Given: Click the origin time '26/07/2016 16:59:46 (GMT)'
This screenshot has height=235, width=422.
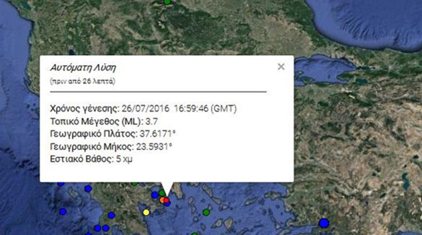Looking at the screenshot, I should coord(179,108).
